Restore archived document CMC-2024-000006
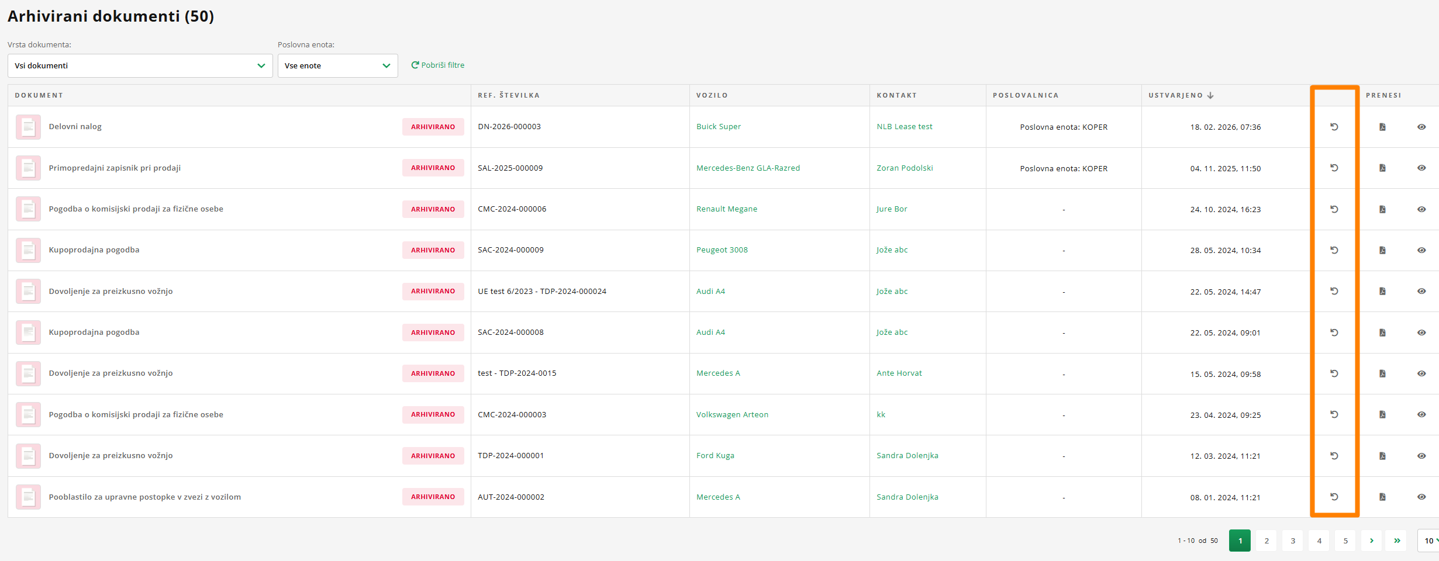This screenshot has height=561, width=1439. [x=1334, y=209]
